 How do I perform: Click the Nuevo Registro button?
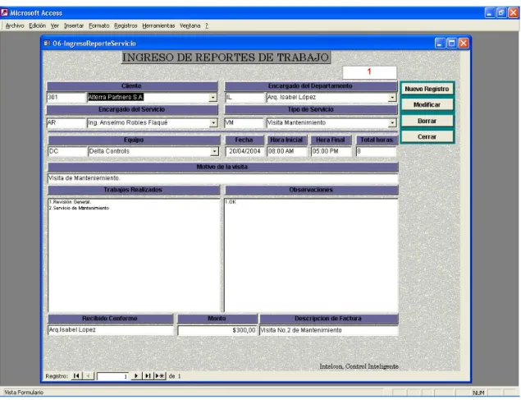427,89
